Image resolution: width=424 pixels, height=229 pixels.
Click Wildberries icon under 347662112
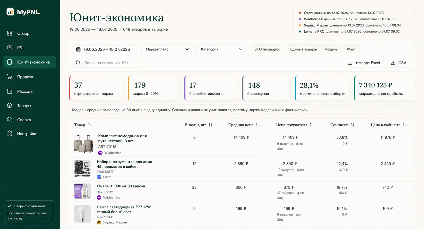[x=99, y=198]
